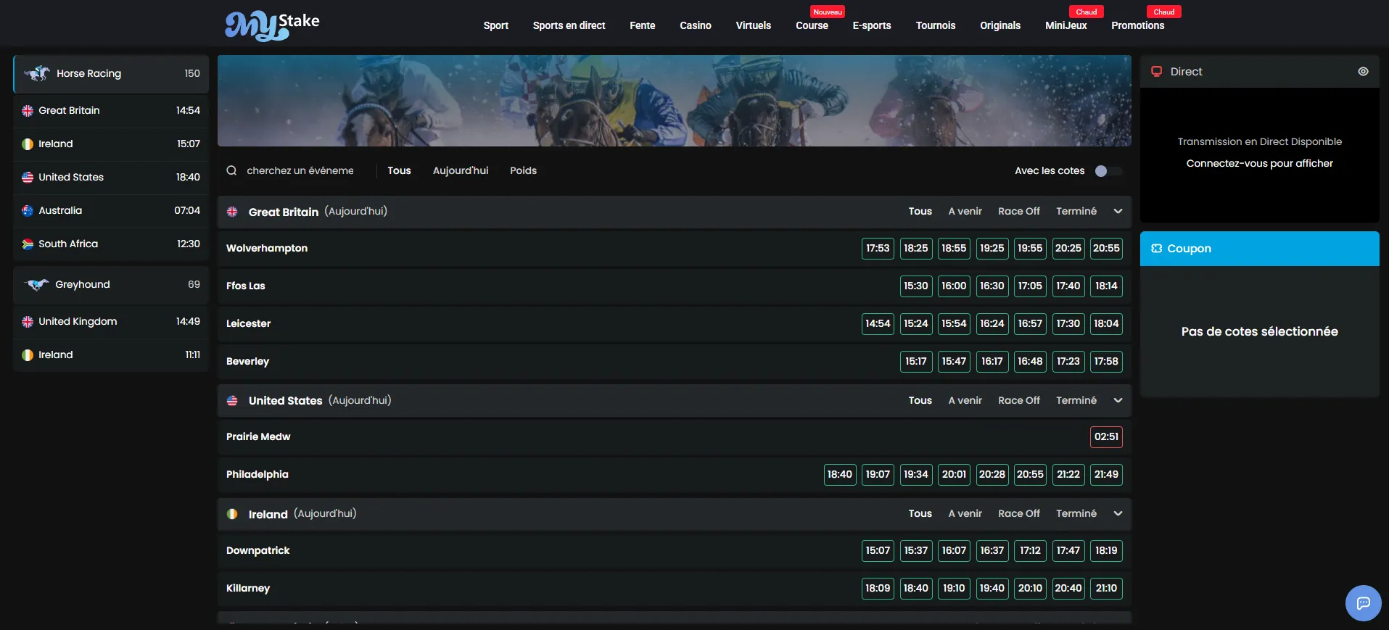1389x630 pixels.
Task: Filter Ireland races by A venir
Action: click(x=965, y=513)
